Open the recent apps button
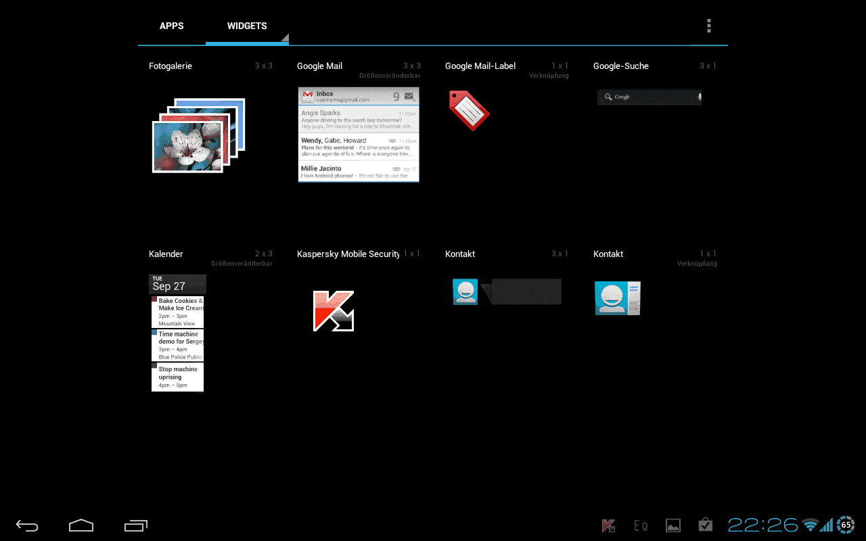Screen dimensions: 866x541 coord(135,525)
